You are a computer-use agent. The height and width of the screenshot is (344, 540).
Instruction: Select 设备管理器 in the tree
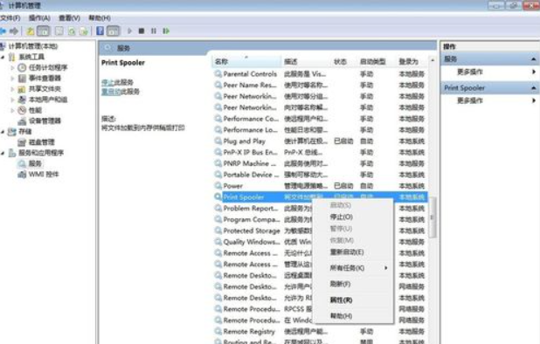point(45,120)
